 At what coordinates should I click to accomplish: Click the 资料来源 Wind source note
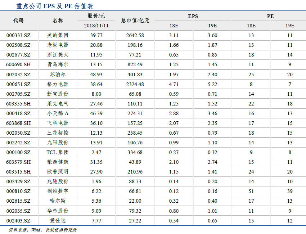[x=43, y=230]
